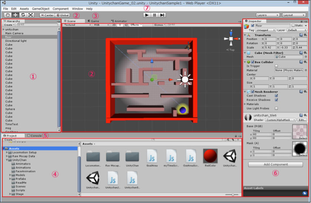Viewport: 311px width, 203px height.
Task: Toggle the Receive Shadows checkbox
Action: click(276, 100)
